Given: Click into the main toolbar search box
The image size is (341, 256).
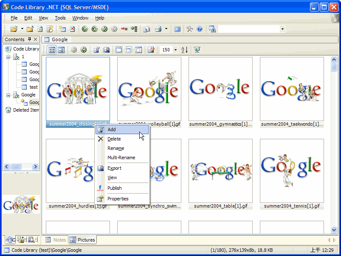Looking at the screenshot, I should point(249,29).
